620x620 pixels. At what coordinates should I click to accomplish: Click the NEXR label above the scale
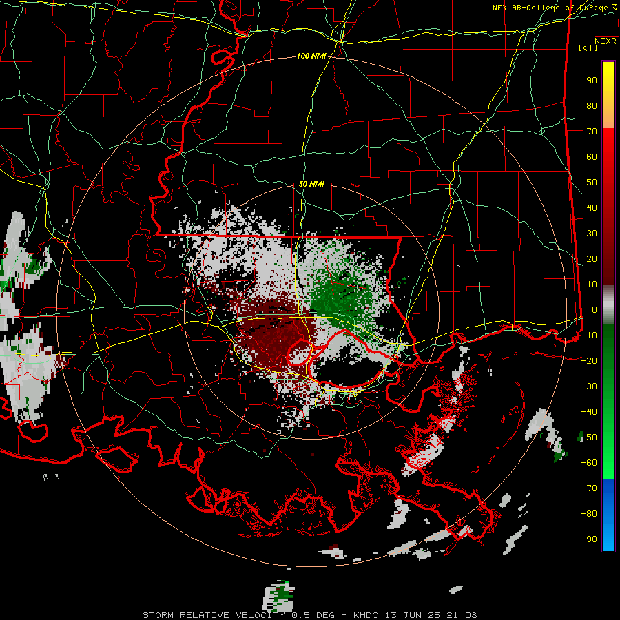pos(606,41)
